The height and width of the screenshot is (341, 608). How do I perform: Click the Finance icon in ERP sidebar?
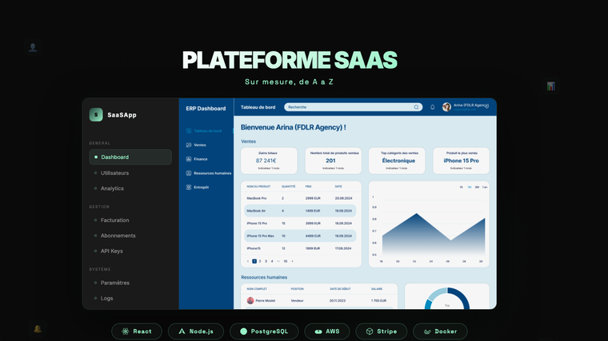pos(189,159)
